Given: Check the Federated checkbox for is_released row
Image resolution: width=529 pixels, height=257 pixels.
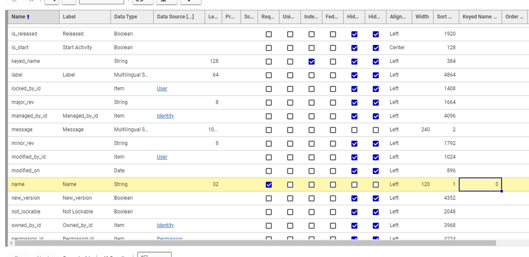Looking at the screenshot, I should [x=333, y=34].
